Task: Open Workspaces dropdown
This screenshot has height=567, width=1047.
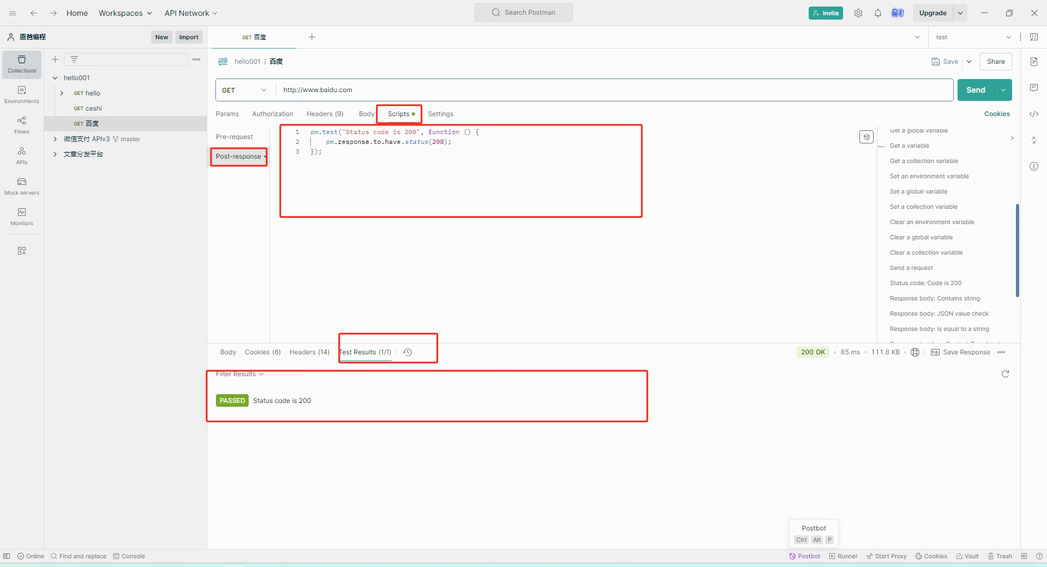Action: click(125, 13)
